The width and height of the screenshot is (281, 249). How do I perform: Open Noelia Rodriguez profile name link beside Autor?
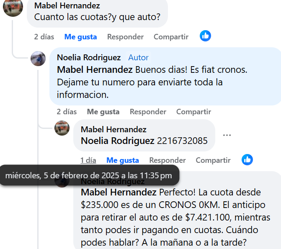pos(89,57)
